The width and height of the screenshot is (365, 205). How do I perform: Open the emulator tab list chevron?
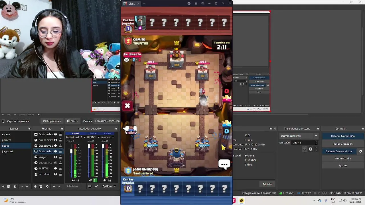tap(144, 3)
